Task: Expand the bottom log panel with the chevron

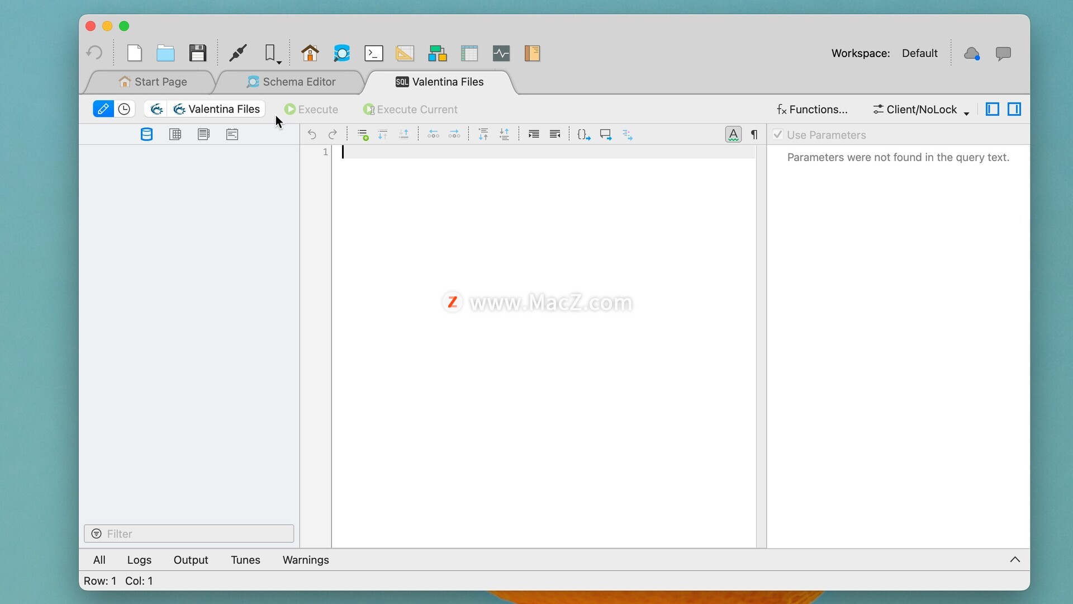Action: (x=1015, y=559)
